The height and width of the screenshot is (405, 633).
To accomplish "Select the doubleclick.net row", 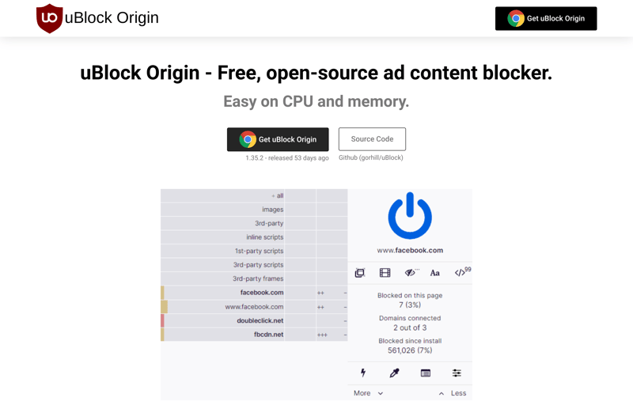I will point(254,320).
